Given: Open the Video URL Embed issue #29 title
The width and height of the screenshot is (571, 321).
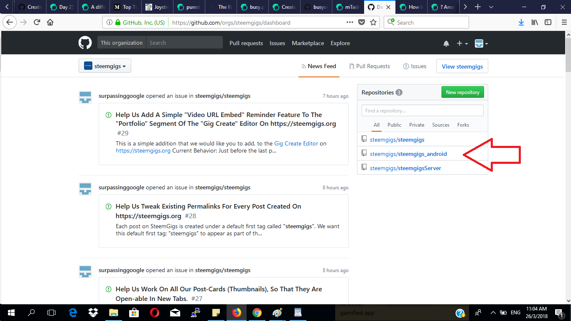Looking at the screenshot, I should (x=226, y=119).
